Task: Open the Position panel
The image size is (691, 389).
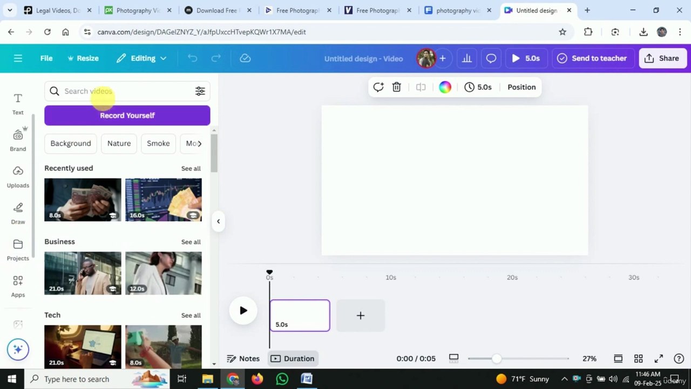Action: click(x=521, y=87)
